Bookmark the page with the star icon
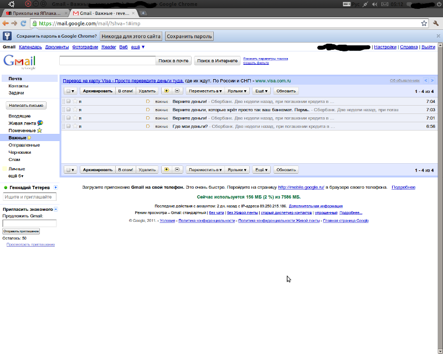This screenshot has height=354, width=443. (x=424, y=23)
